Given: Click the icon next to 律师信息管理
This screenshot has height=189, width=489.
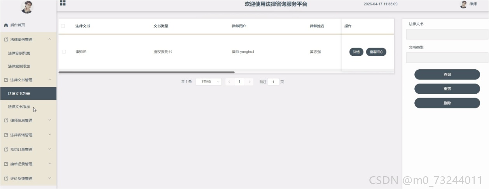Looking at the screenshot, I should (6, 120).
